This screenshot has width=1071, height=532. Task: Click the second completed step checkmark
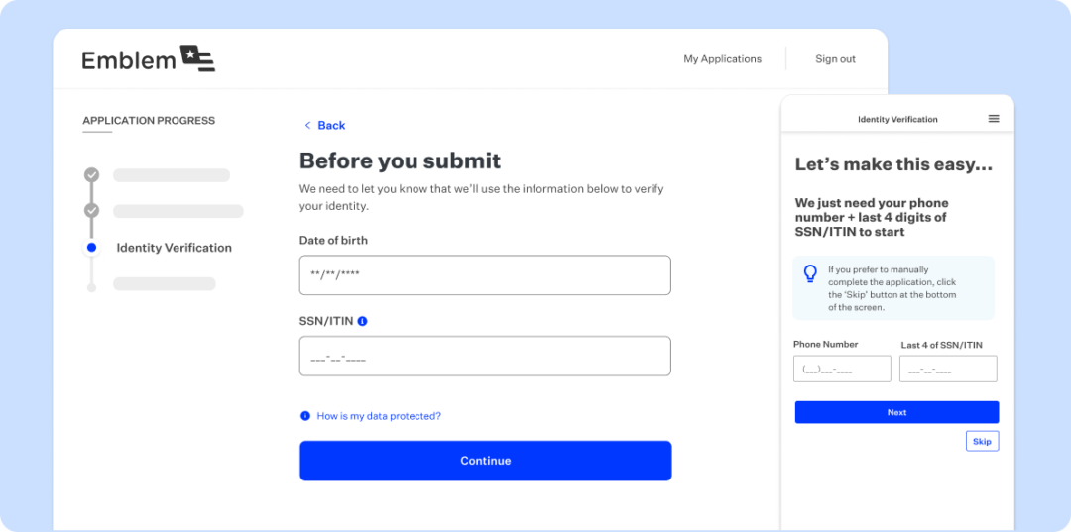(91, 211)
